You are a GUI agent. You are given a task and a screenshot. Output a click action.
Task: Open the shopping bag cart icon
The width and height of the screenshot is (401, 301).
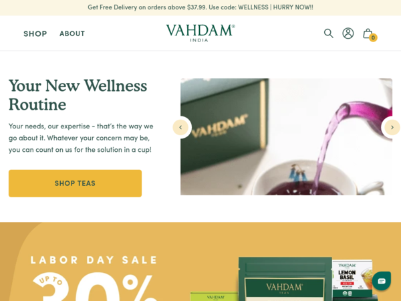pos(368,33)
